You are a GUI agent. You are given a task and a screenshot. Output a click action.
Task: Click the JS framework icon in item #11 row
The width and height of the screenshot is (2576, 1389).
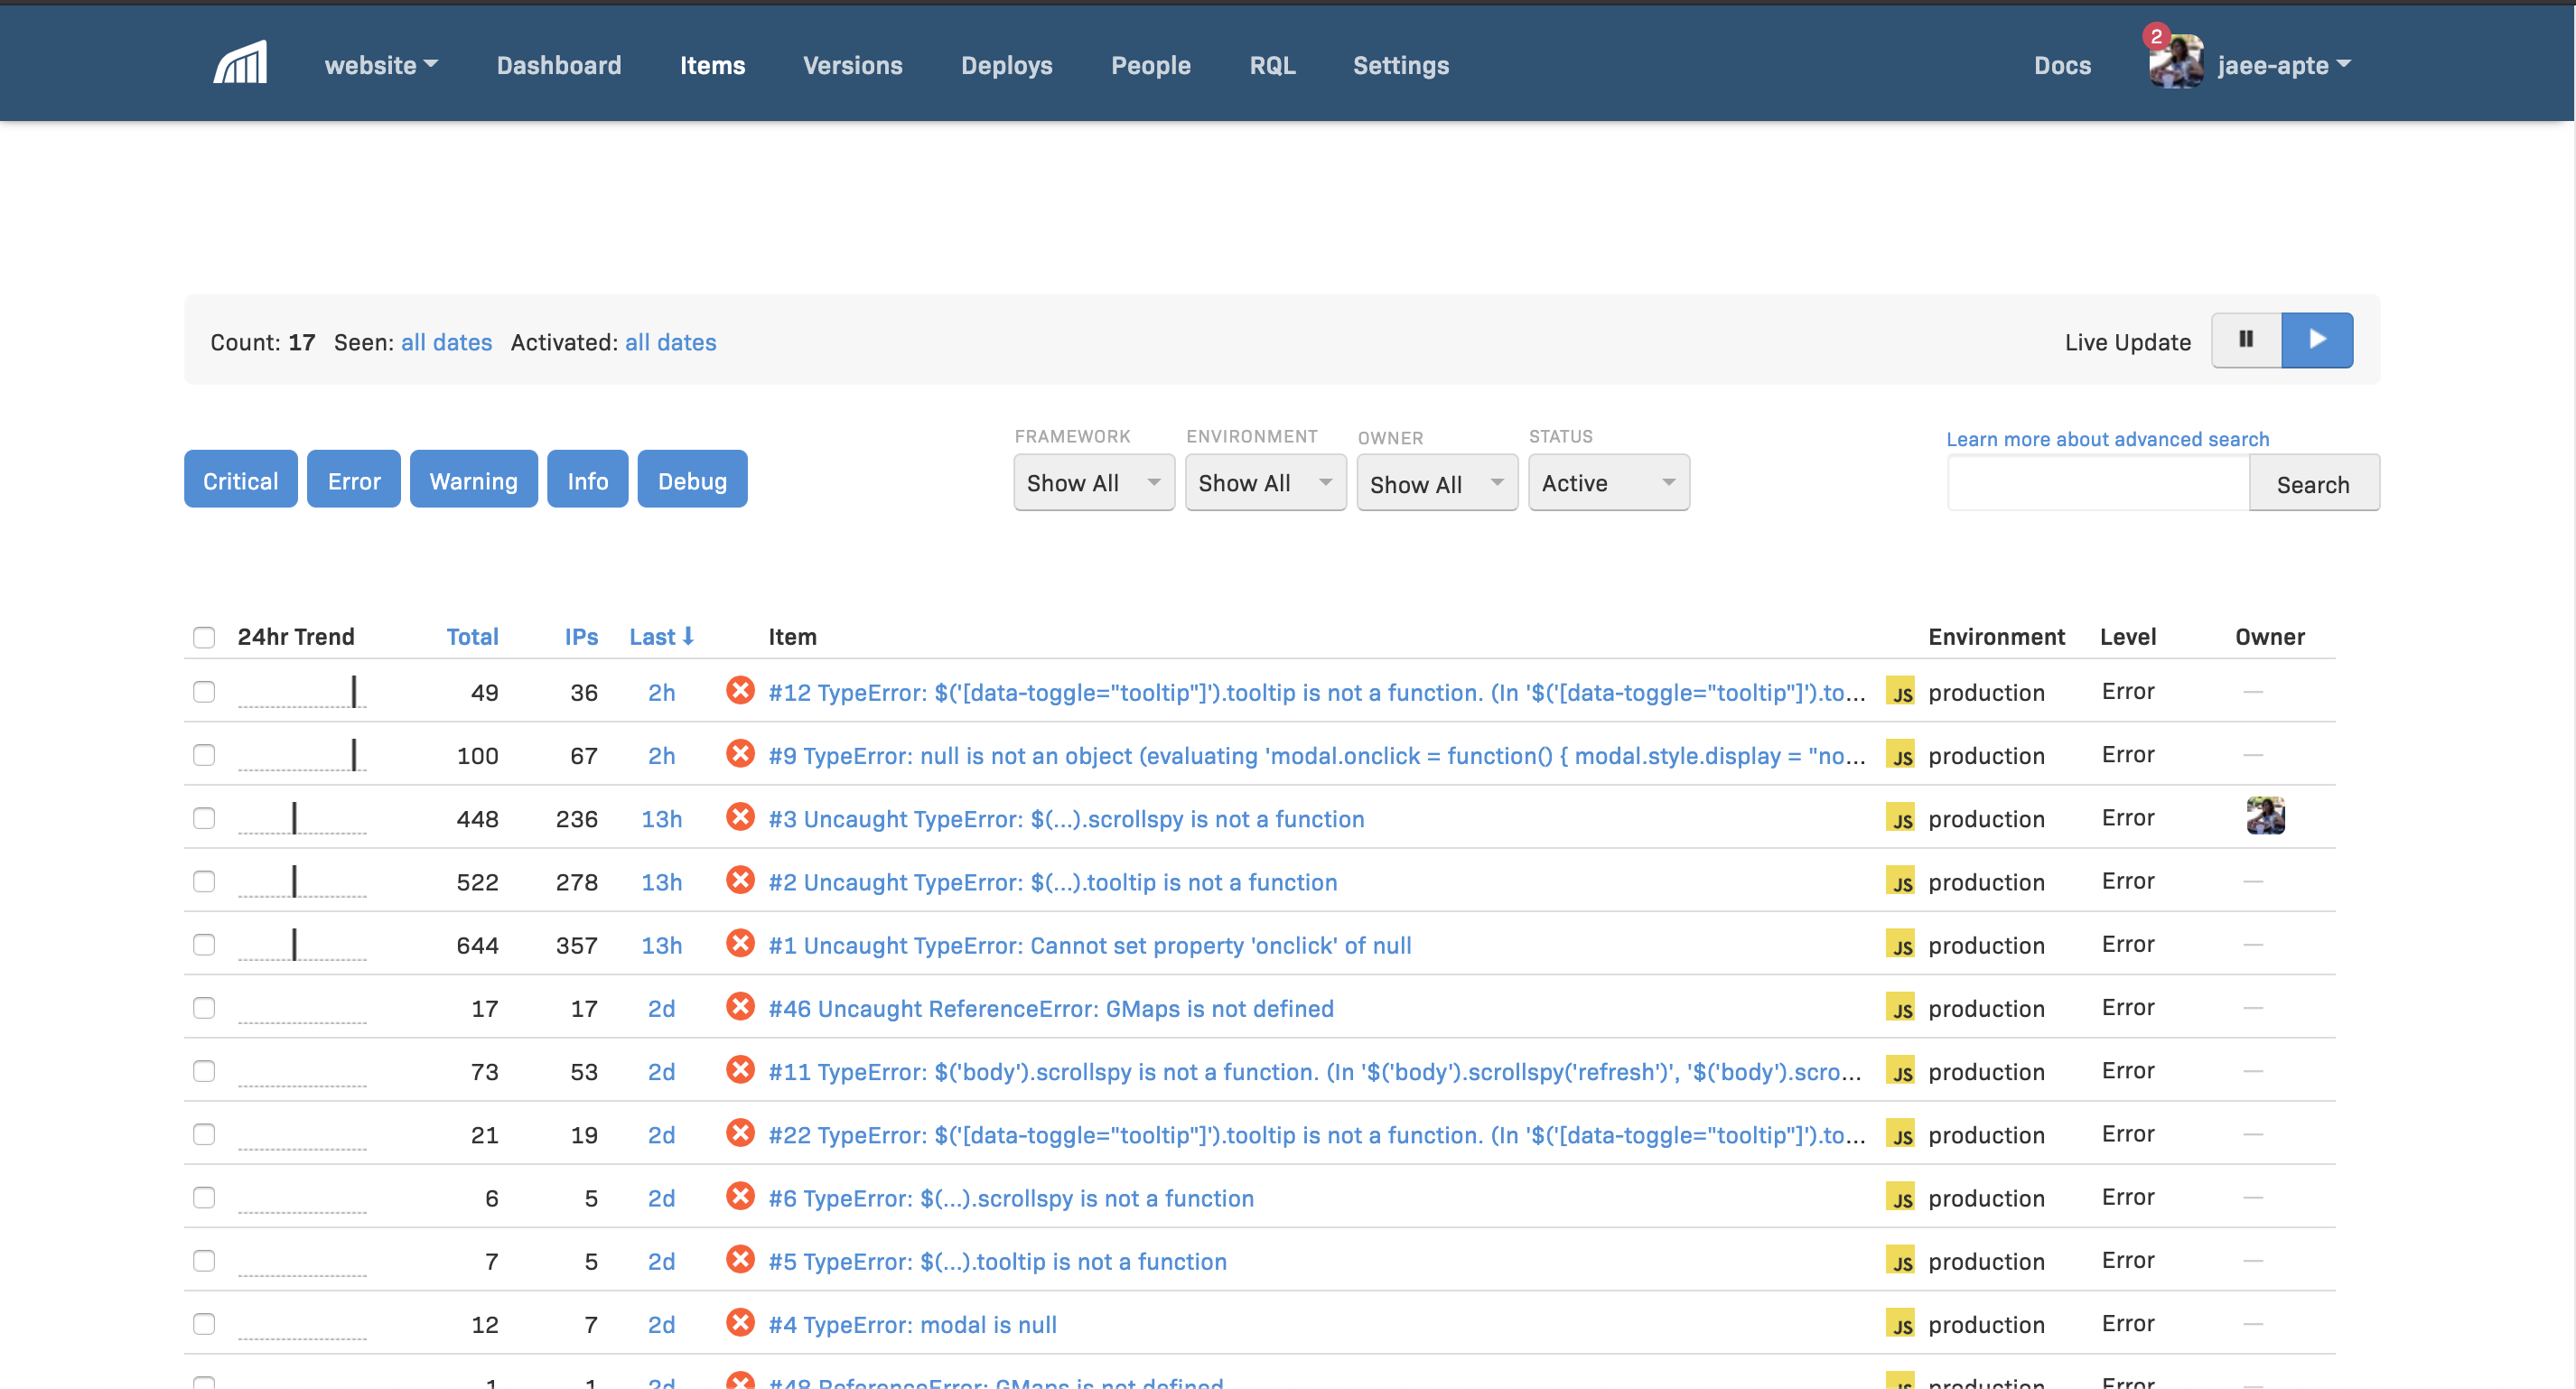(x=1900, y=1070)
